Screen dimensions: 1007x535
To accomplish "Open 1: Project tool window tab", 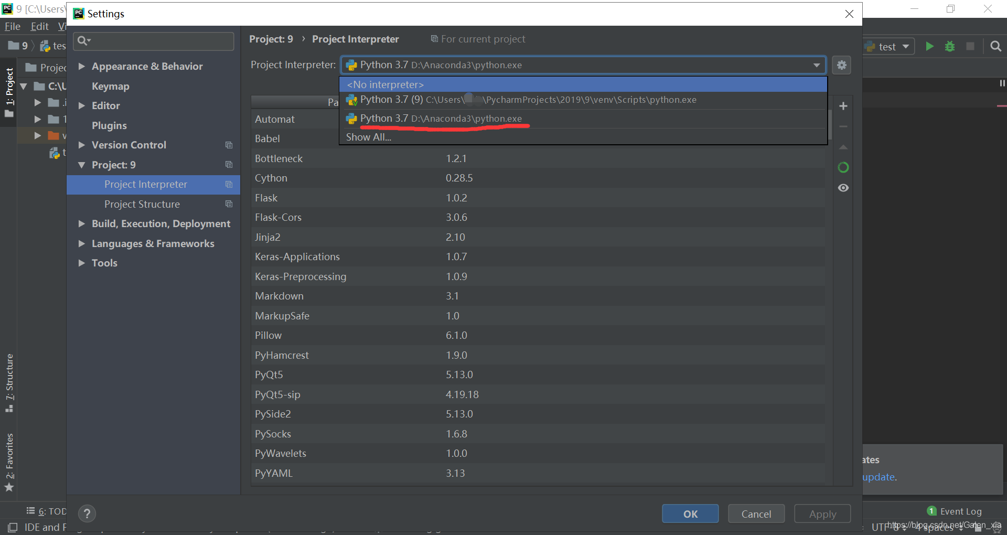I will tap(9, 92).
